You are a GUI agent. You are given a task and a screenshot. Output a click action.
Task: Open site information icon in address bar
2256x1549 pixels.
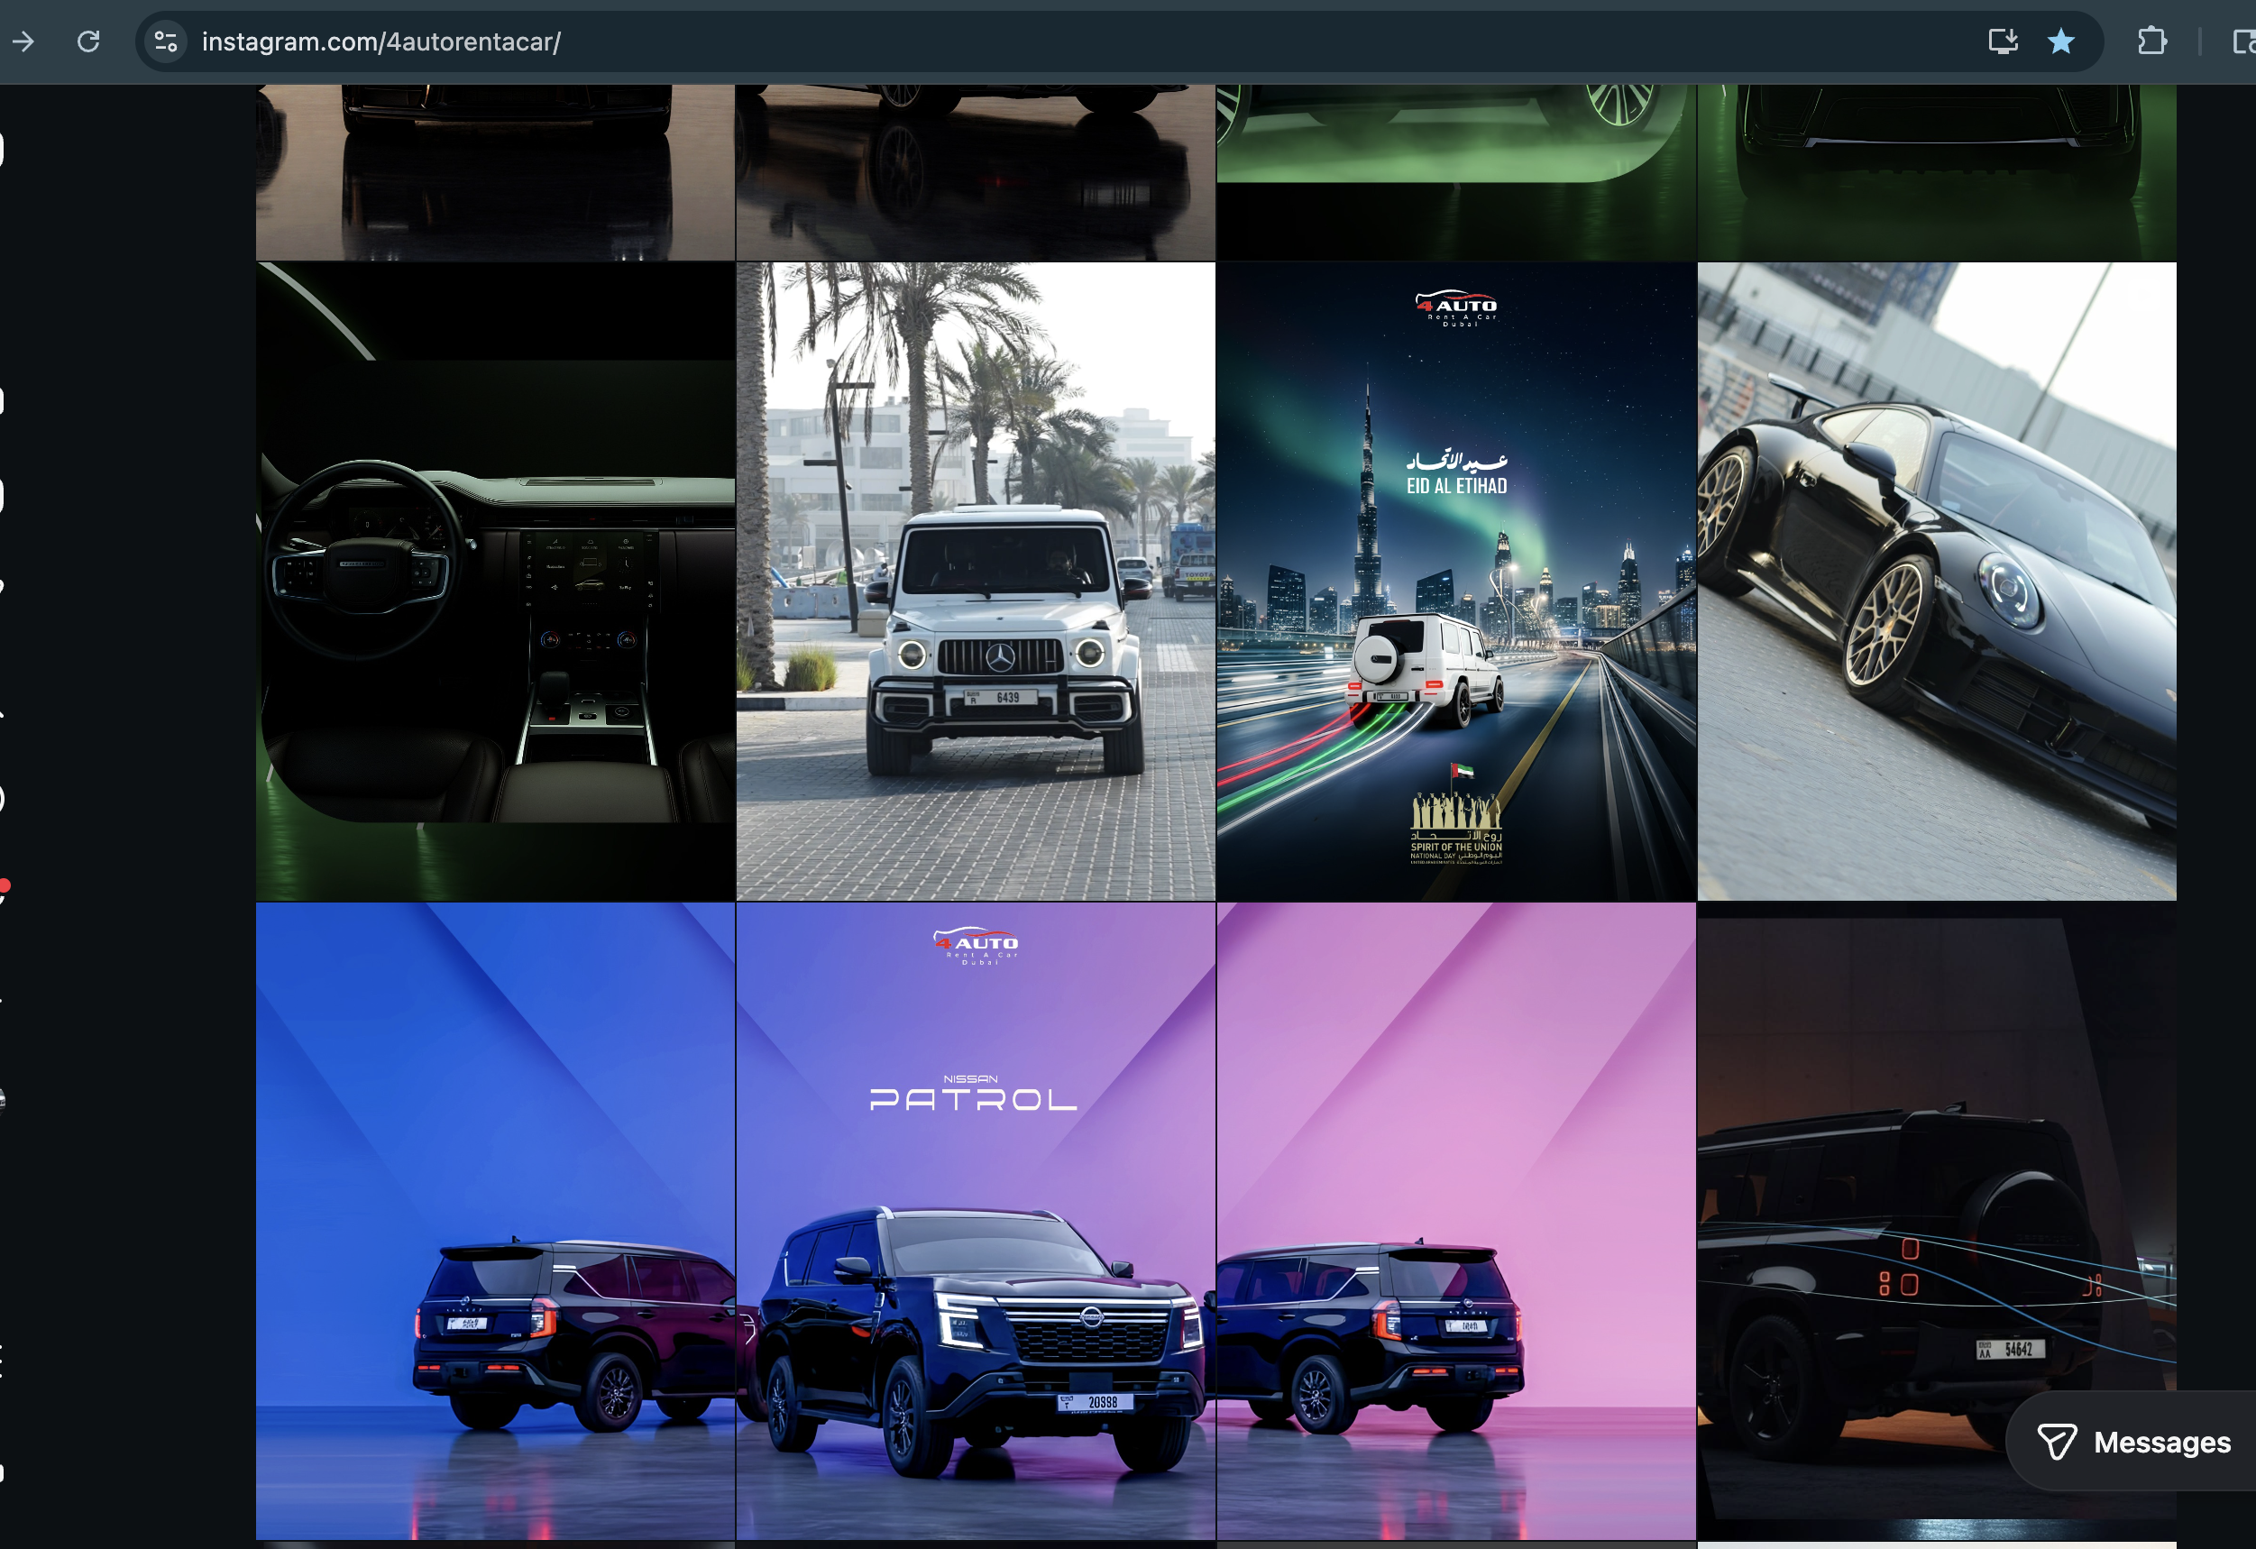click(x=166, y=41)
